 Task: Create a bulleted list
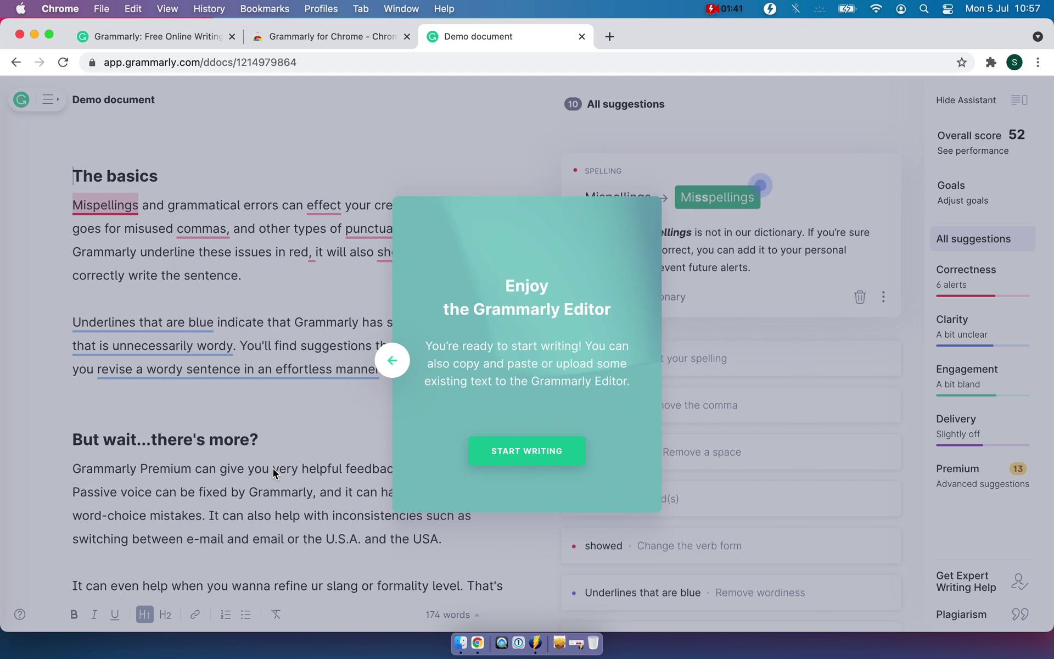click(x=246, y=615)
